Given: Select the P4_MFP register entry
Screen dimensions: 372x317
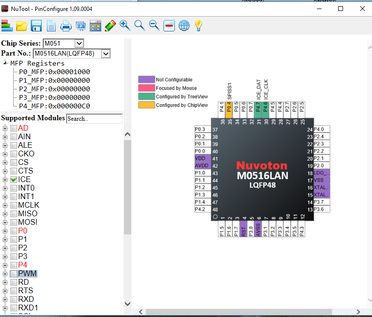Looking at the screenshot, I should 54,106.
